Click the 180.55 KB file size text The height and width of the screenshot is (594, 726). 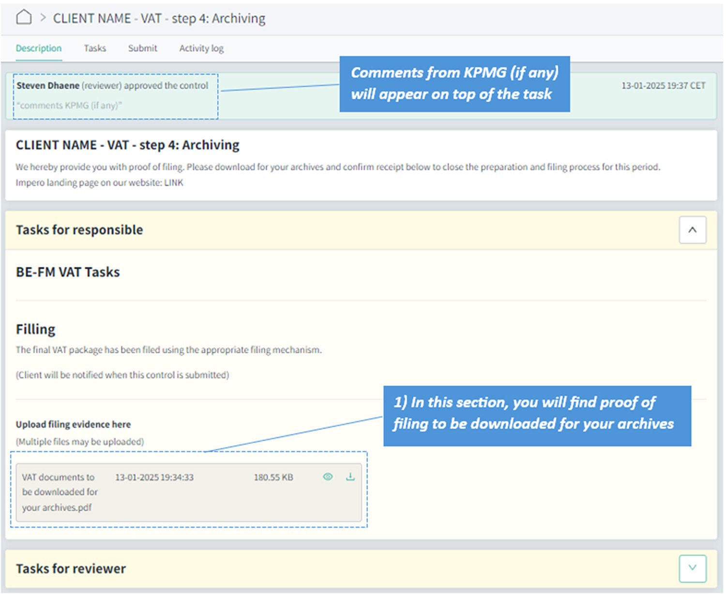(273, 477)
